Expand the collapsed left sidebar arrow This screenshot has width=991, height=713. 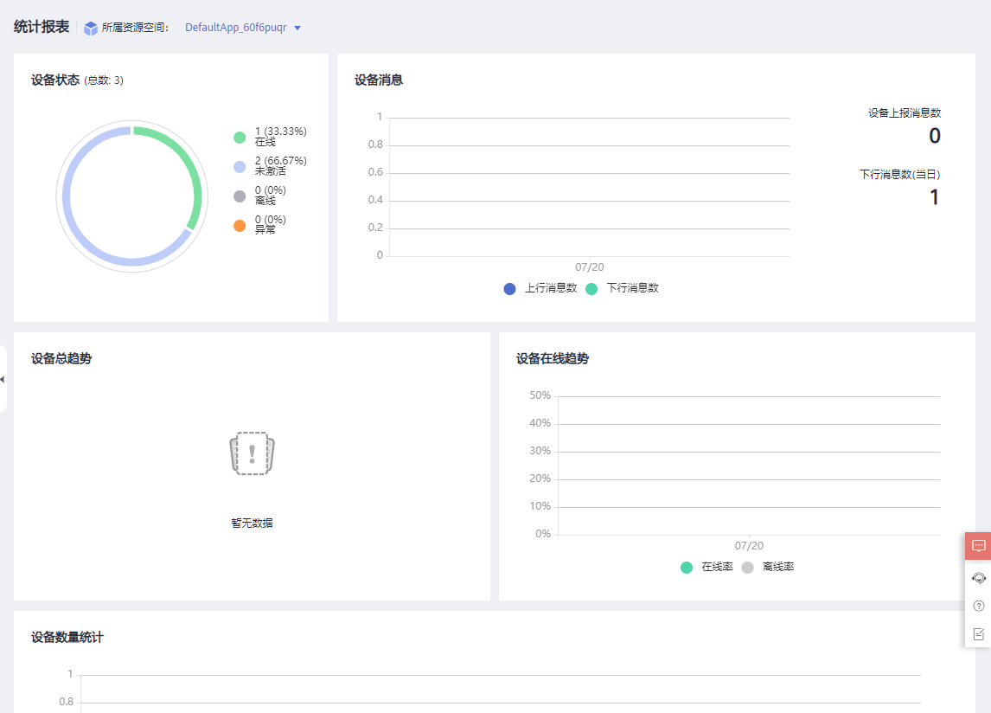click(x=3, y=379)
